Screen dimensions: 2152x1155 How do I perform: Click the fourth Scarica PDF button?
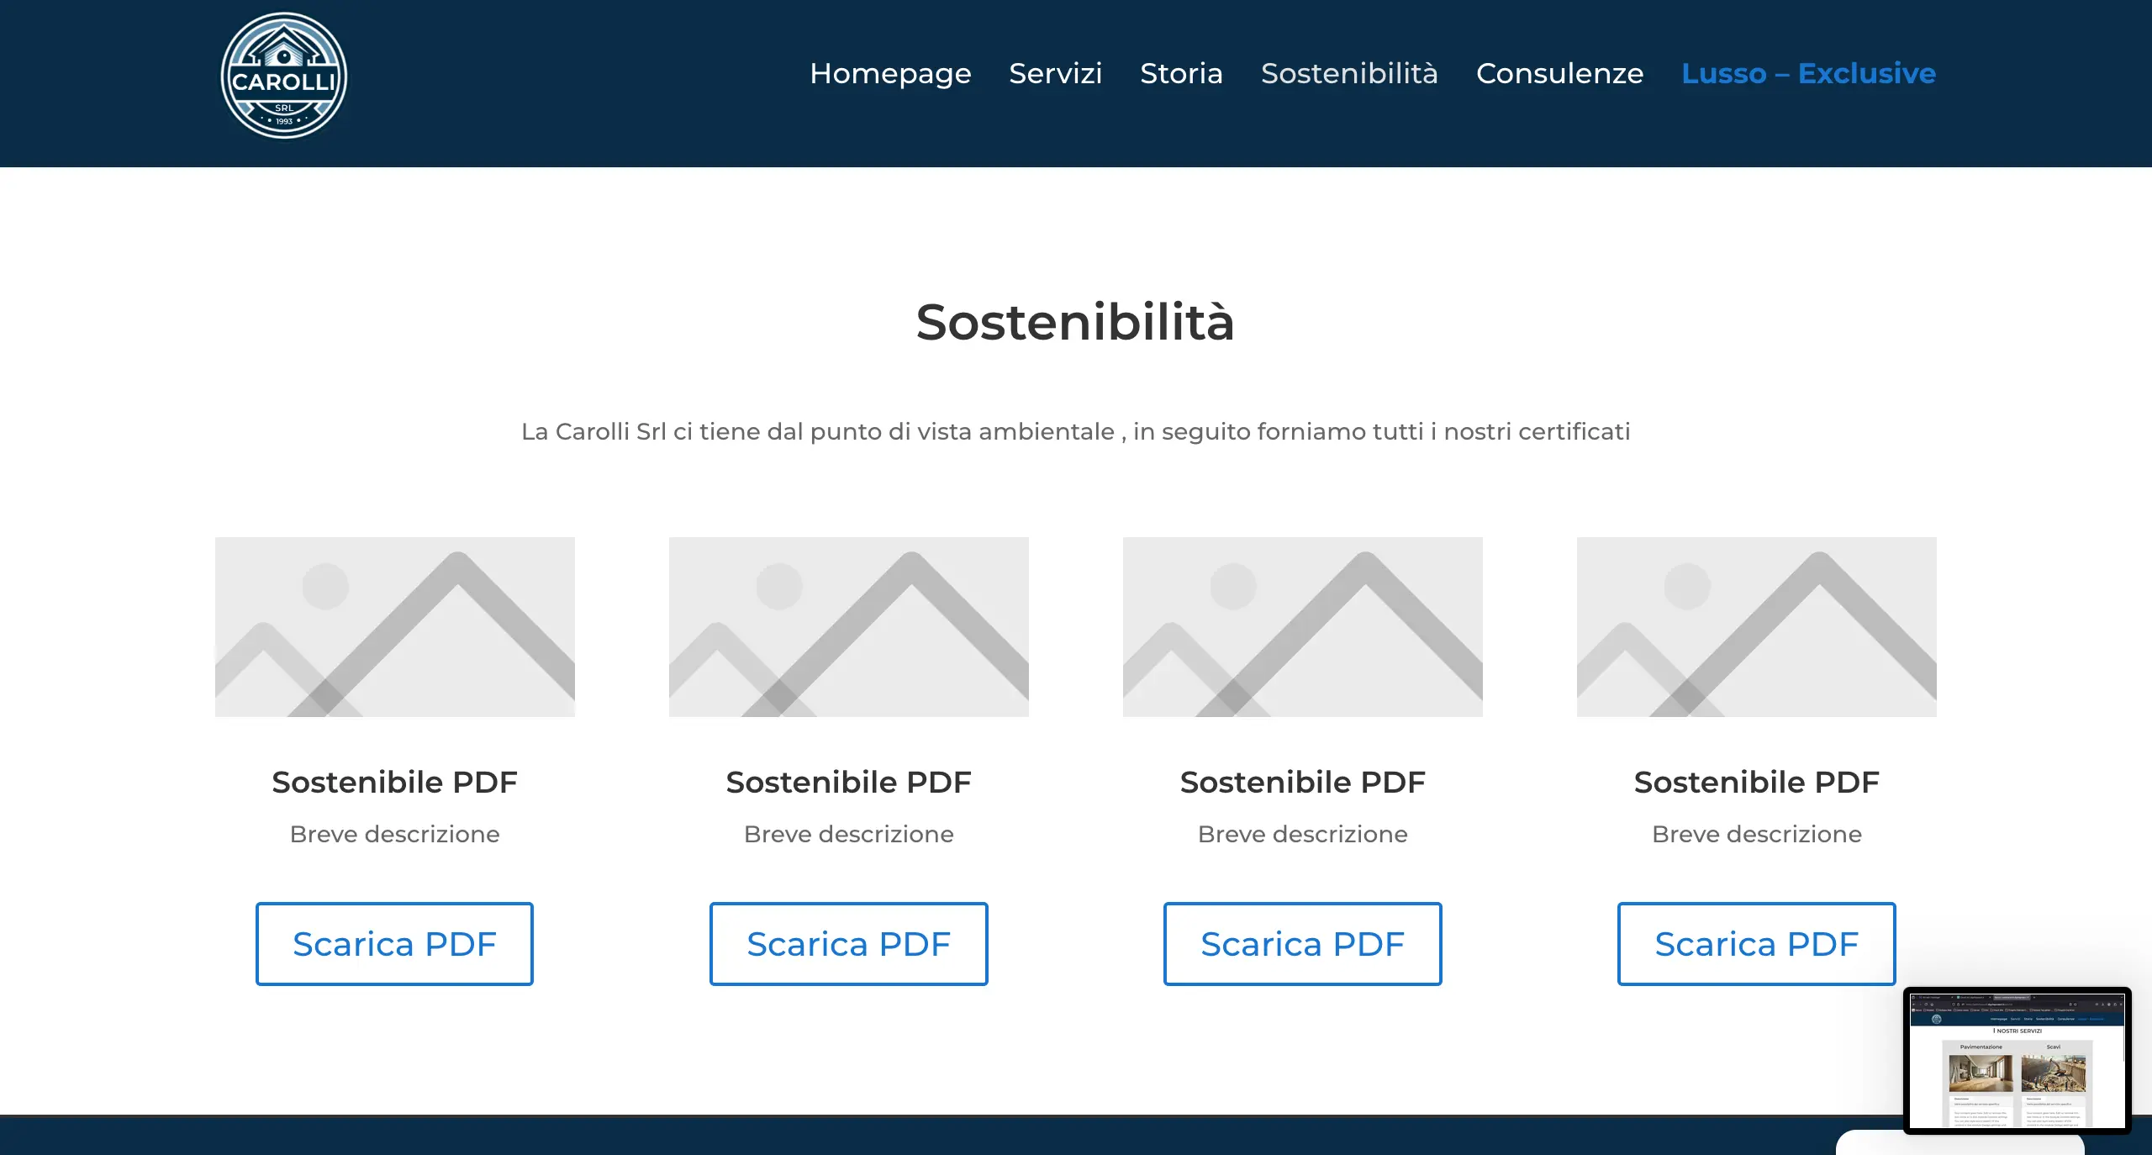[x=1756, y=943]
